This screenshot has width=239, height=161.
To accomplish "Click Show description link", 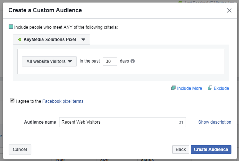I will (x=214, y=122).
